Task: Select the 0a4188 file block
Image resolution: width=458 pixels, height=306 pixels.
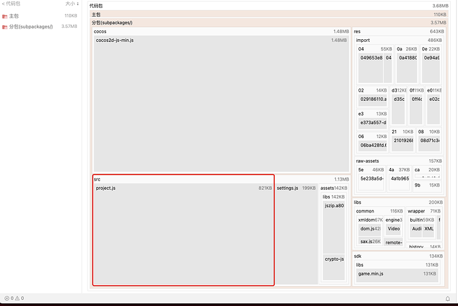Action: (x=407, y=68)
